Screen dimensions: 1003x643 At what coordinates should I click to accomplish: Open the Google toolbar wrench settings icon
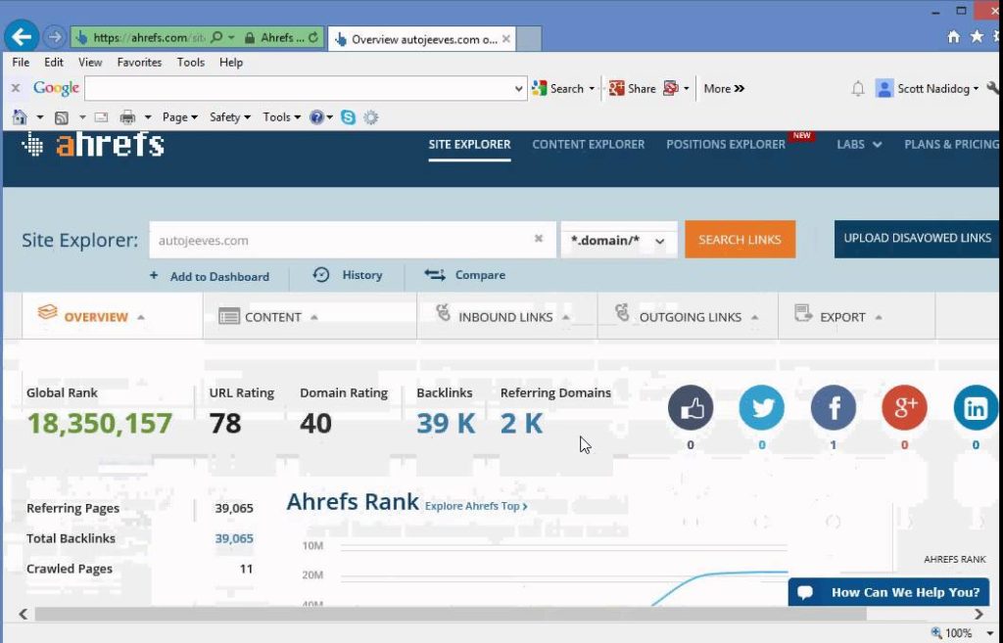coord(993,88)
